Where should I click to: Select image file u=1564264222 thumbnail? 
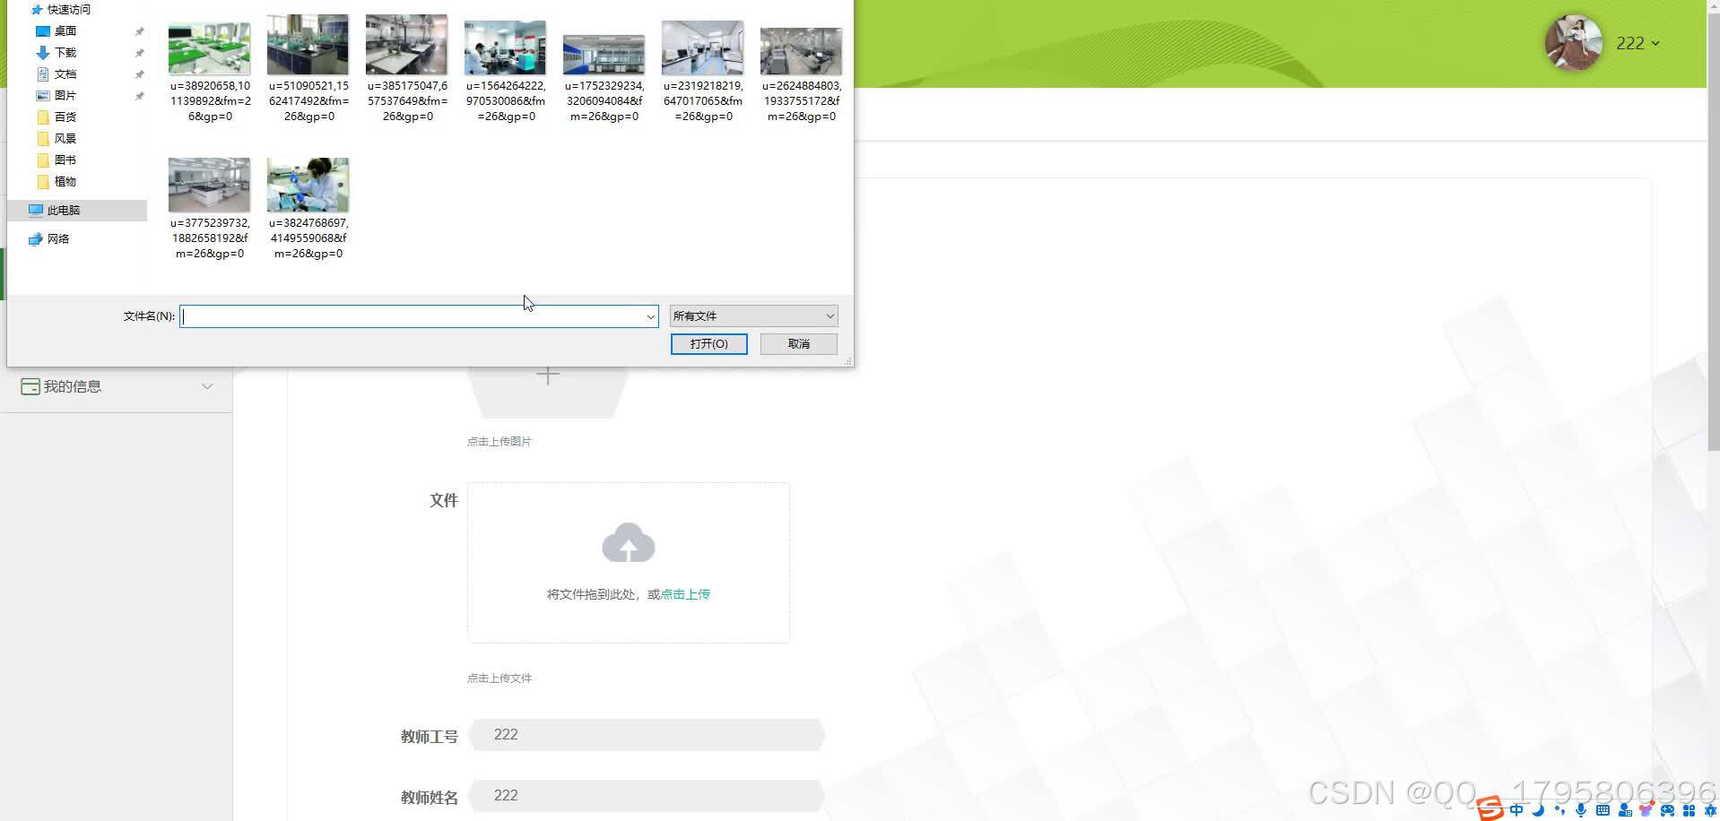pos(505,48)
